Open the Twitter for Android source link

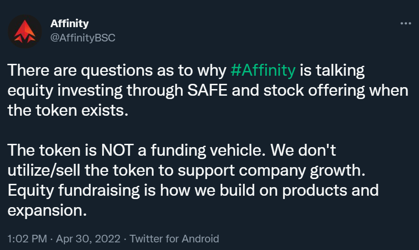(174, 239)
